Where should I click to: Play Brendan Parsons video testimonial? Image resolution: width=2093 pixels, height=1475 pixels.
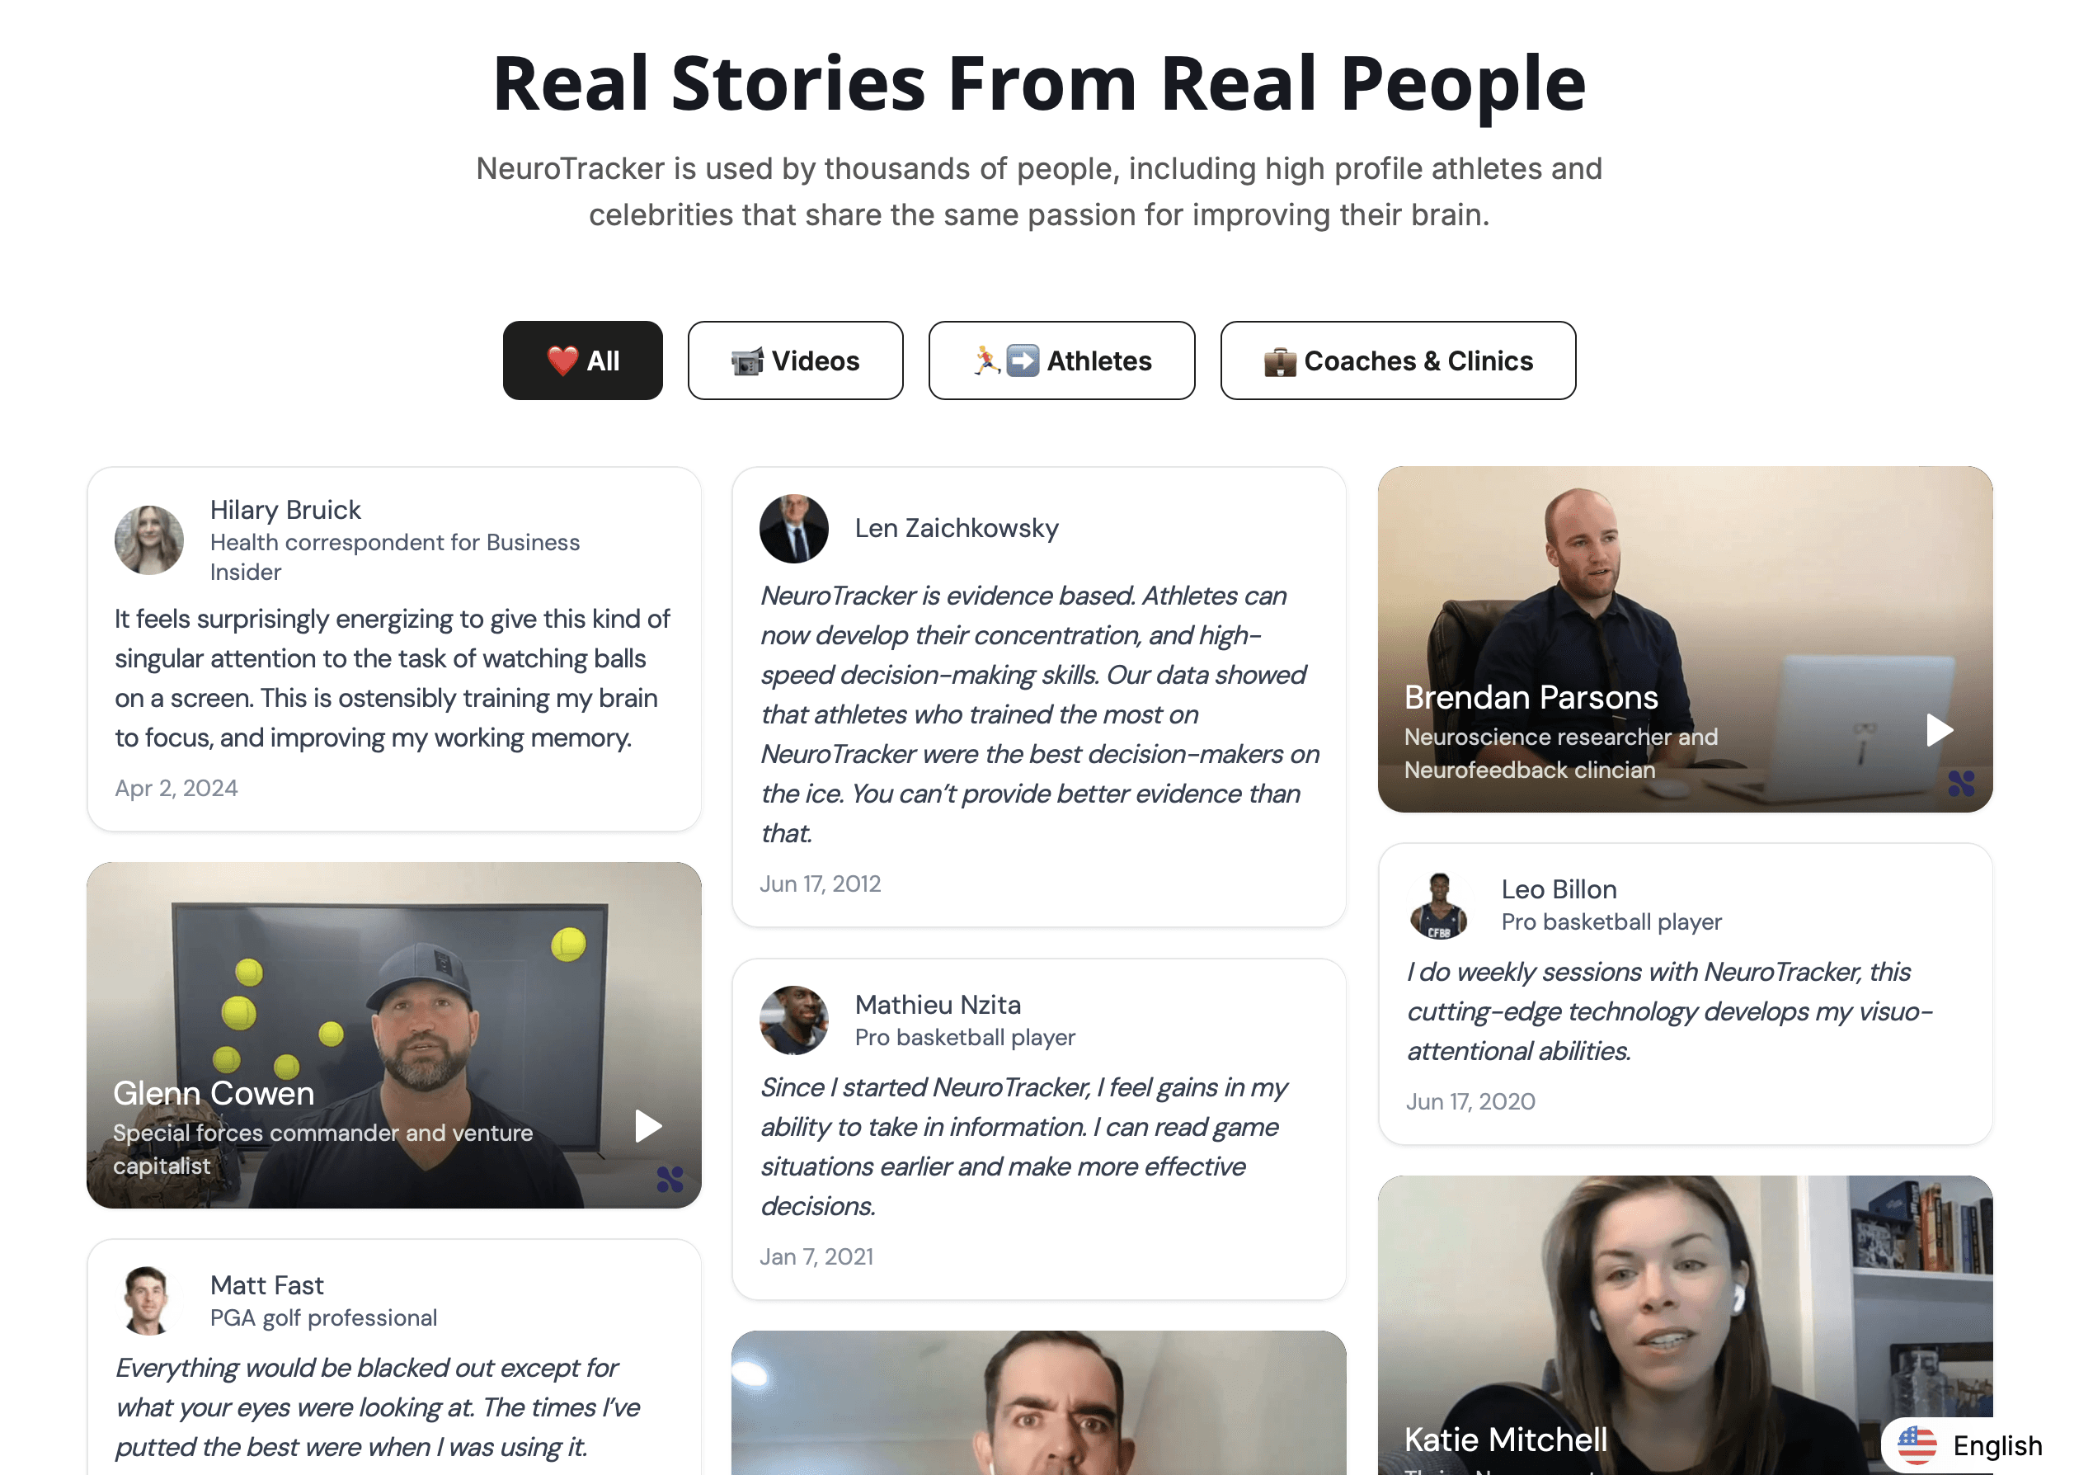pyautogui.click(x=1939, y=730)
